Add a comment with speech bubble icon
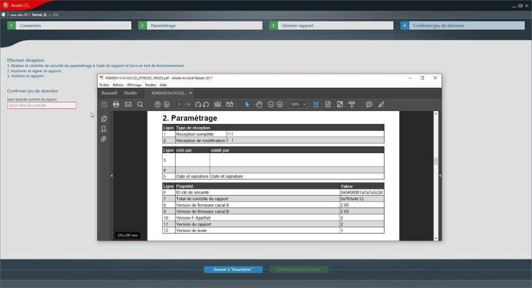The width and height of the screenshot is (532, 288). point(369,104)
